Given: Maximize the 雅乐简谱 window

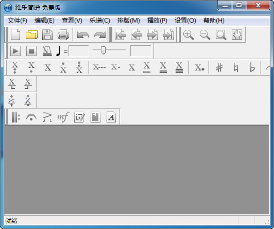Looking at the screenshot, I should pos(239,5).
